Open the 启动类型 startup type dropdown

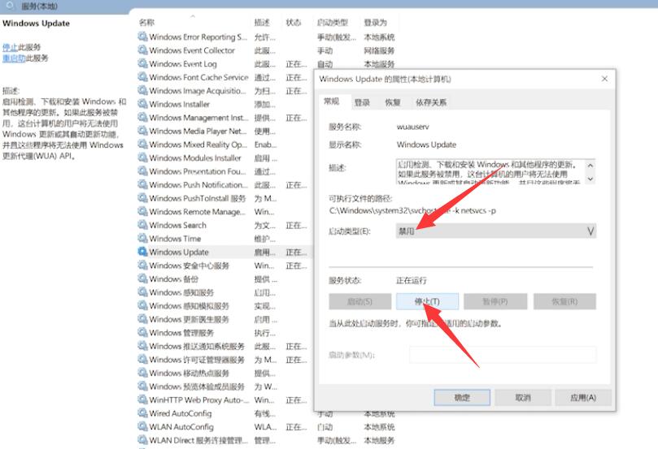point(495,231)
